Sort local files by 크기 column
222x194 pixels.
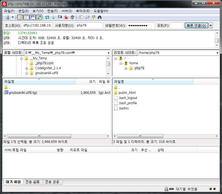pyautogui.click(x=86, y=82)
